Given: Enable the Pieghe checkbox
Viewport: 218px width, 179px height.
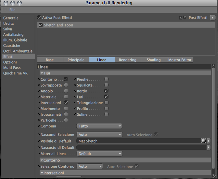Looking at the screenshot, I should 106,79.
